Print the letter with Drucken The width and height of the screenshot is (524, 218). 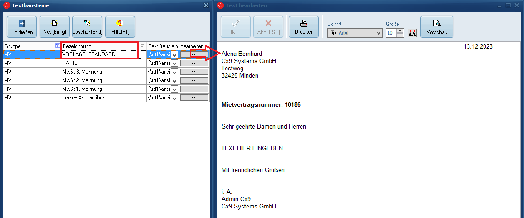[304, 27]
